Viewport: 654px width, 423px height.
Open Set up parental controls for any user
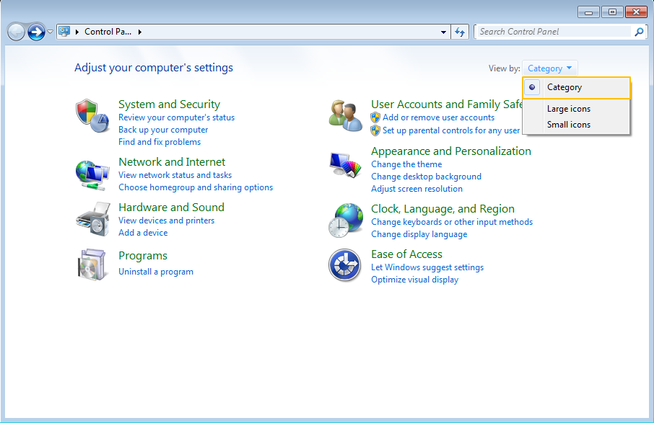pos(451,130)
